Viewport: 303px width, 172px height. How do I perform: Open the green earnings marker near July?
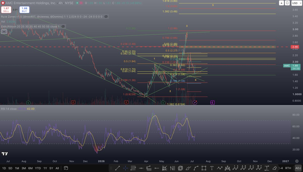click(29, 103)
